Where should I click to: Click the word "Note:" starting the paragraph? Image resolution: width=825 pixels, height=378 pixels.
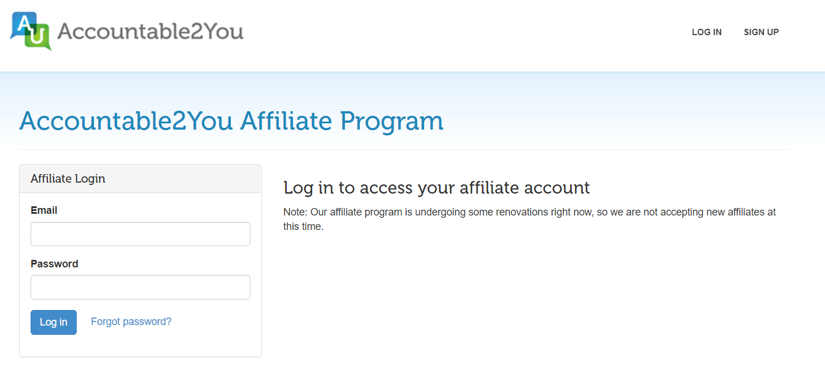(x=295, y=212)
